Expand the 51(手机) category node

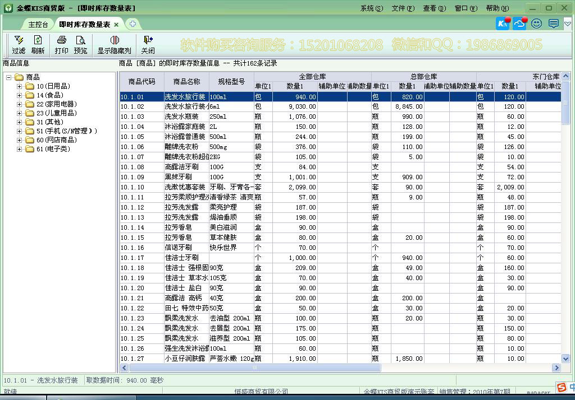tap(20, 131)
